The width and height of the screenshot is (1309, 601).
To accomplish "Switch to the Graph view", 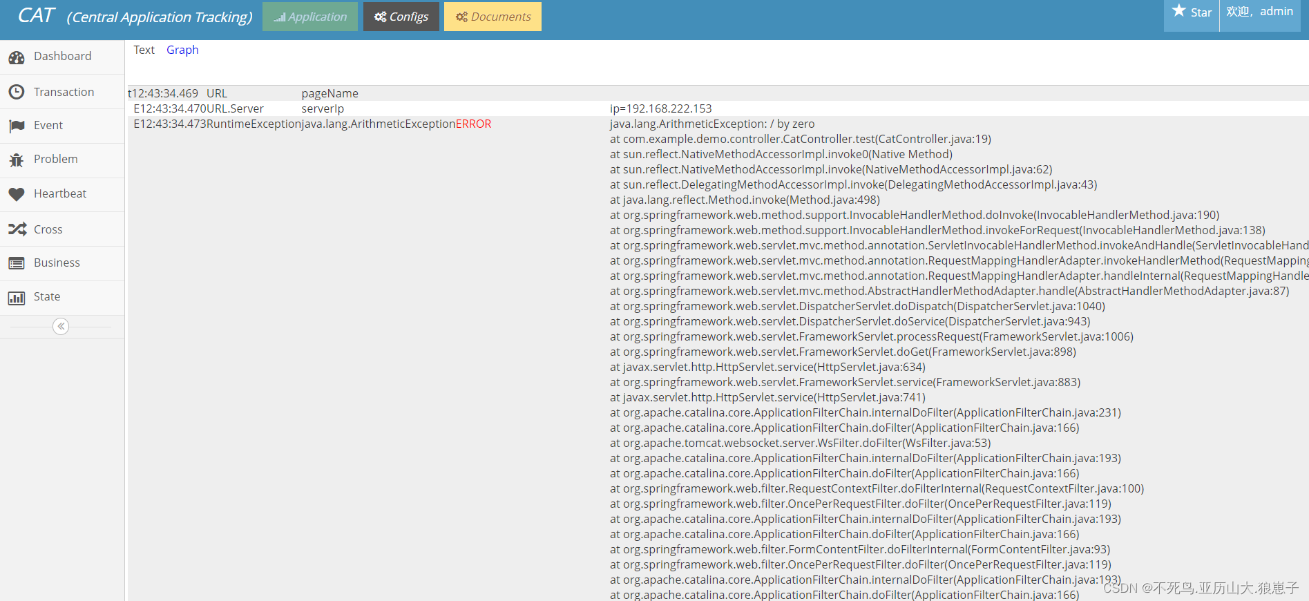I will [182, 50].
